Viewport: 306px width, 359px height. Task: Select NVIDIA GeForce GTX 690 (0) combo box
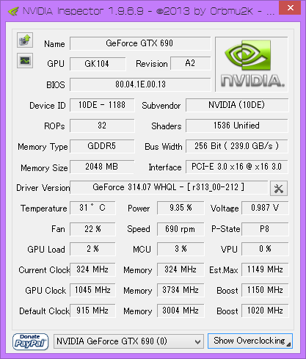[128, 341]
